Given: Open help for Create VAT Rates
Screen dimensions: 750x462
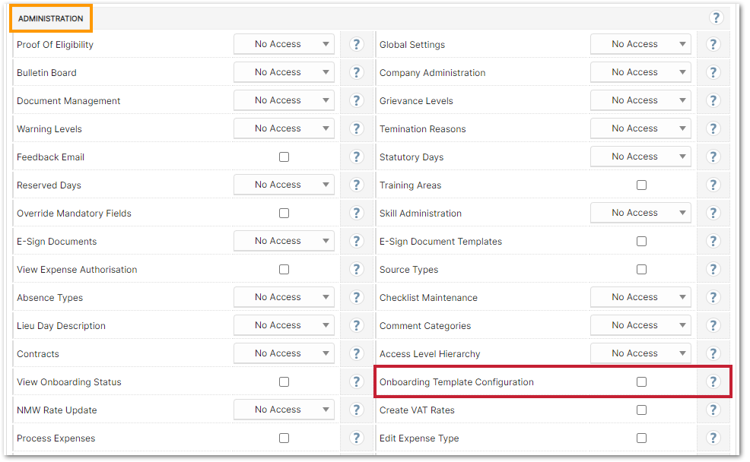Looking at the screenshot, I should point(713,410).
